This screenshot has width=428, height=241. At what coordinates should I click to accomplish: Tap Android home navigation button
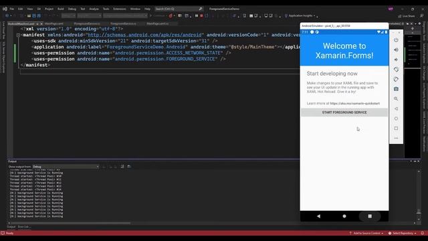pos(344,216)
